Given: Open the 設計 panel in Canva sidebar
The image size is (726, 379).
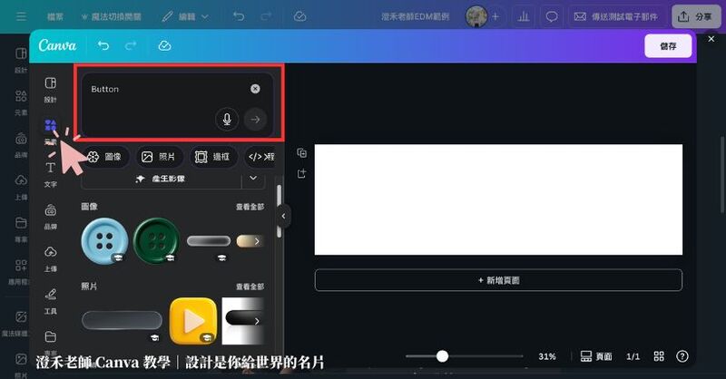Looking at the screenshot, I should tap(51, 90).
